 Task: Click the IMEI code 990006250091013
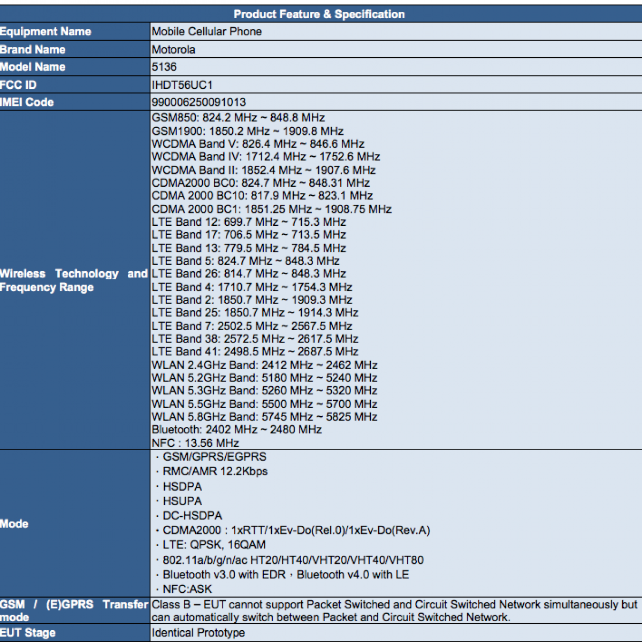[199, 102]
